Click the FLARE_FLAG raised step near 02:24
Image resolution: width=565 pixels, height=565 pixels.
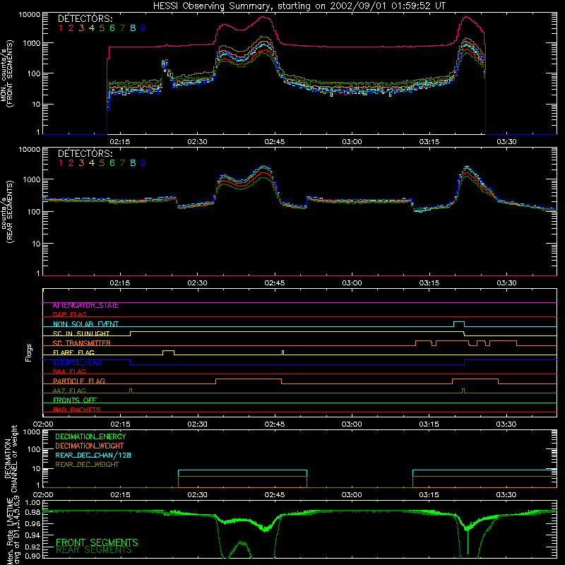(x=169, y=351)
